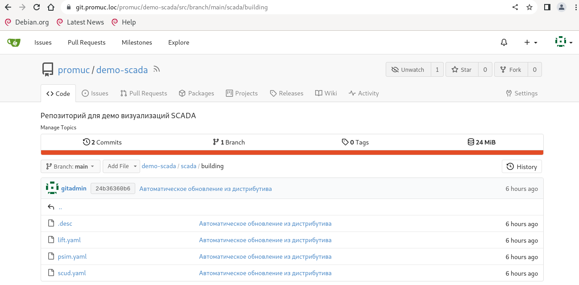Expand the Branch: main dropdown
This screenshot has height=285, width=579.
coord(71,166)
